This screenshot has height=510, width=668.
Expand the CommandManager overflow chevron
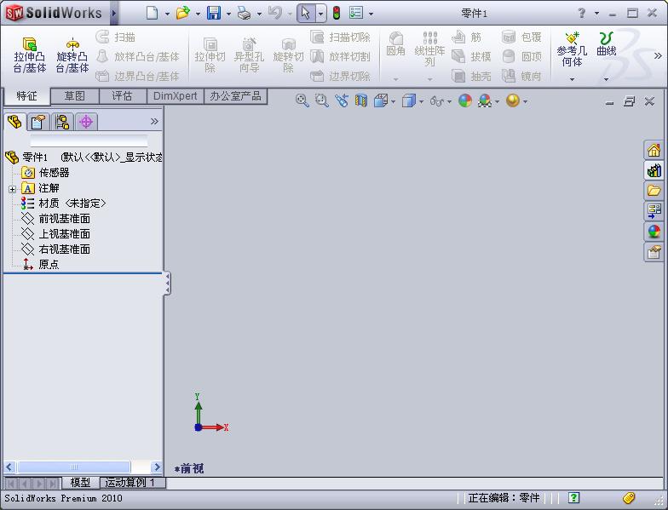(658, 55)
